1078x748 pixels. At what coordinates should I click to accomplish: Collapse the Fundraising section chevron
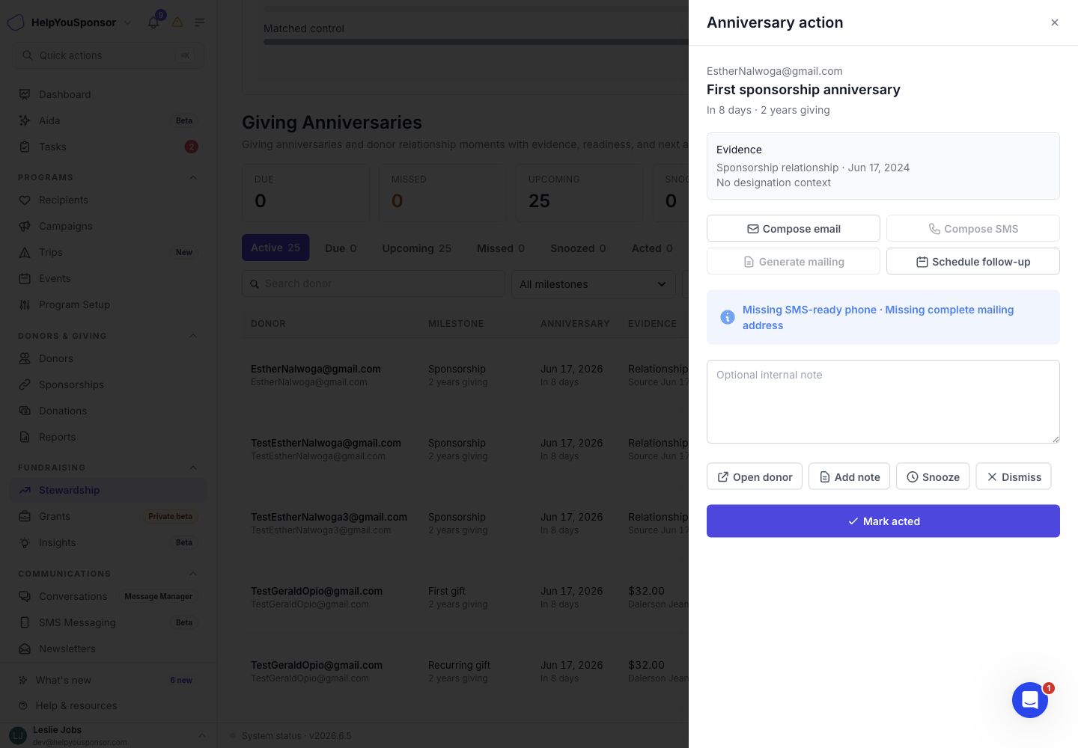coord(193,467)
